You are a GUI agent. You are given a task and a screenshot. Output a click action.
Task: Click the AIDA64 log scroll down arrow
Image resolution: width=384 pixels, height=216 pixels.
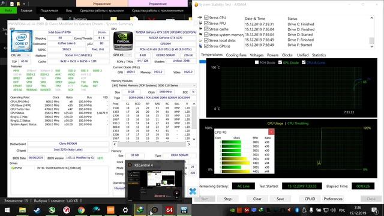[372, 47]
